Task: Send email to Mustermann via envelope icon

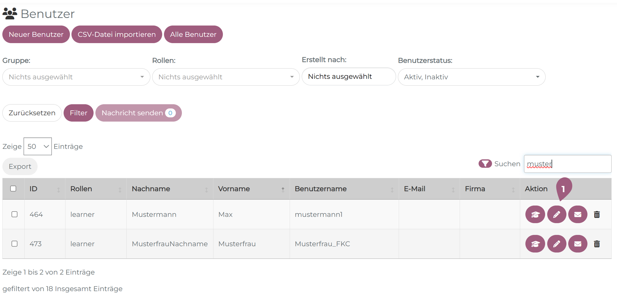Action: (x=578, y=214)
